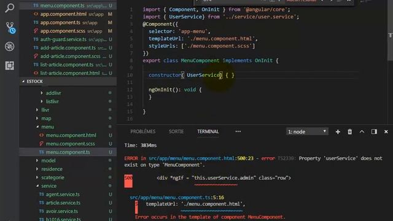Open app.component.ts in open editors

point(60,23)
